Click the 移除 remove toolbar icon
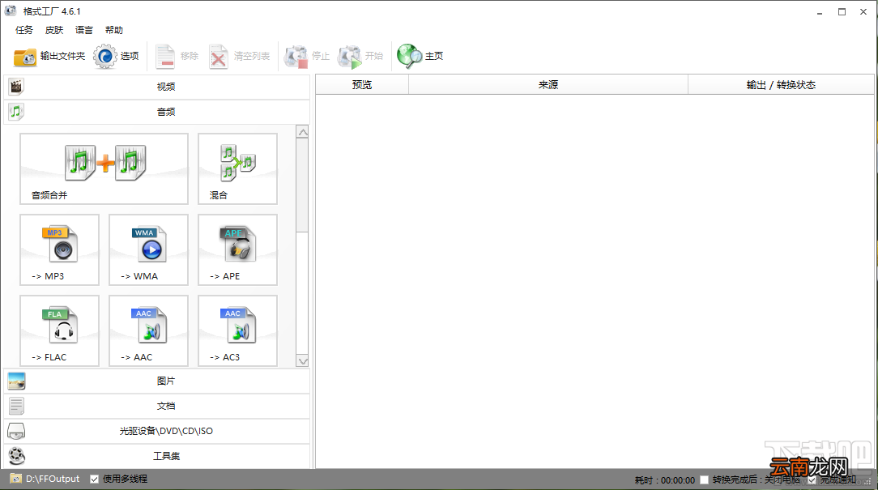The height and width of the screenshot is (490, 878). tap(177, 56)
